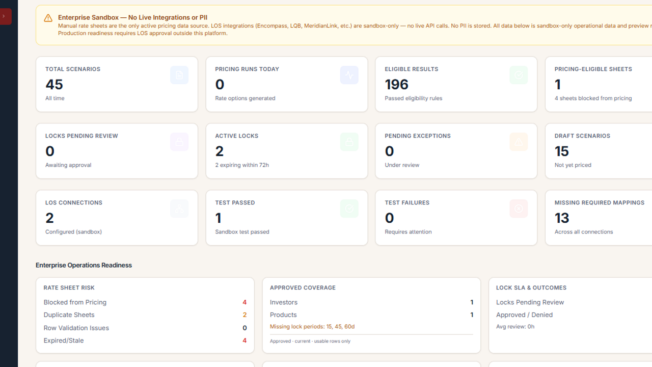652x367 pixels.
Task: Open the LOS Connections card
Action: [x=117, y=218]
